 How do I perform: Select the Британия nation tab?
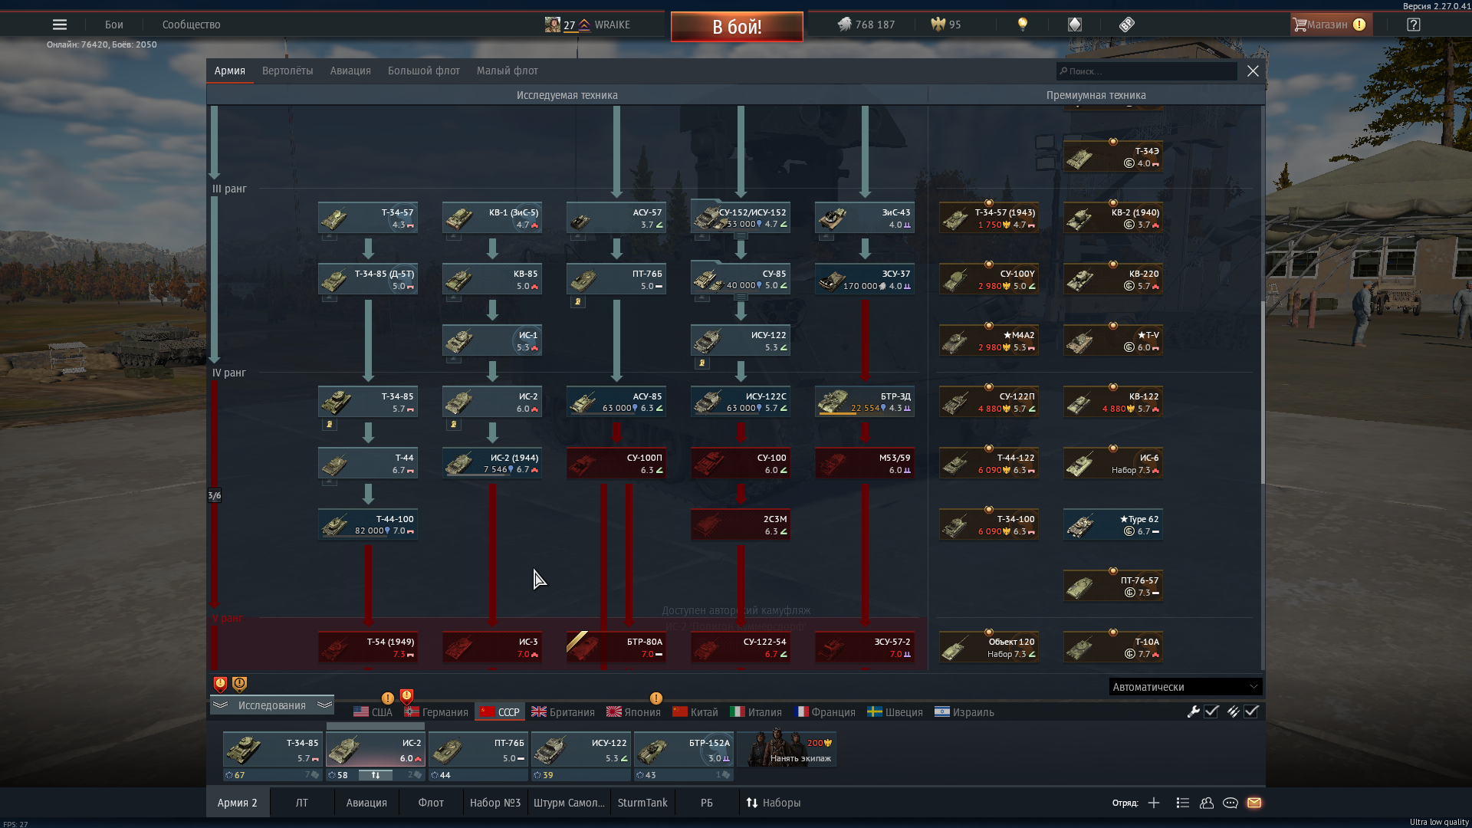[563, 712]
